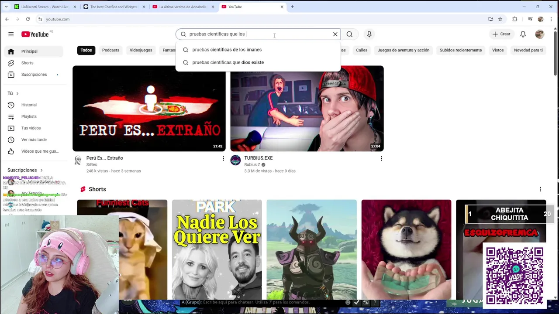Open the TURBIUS.EXE video title link

(259, 158)
